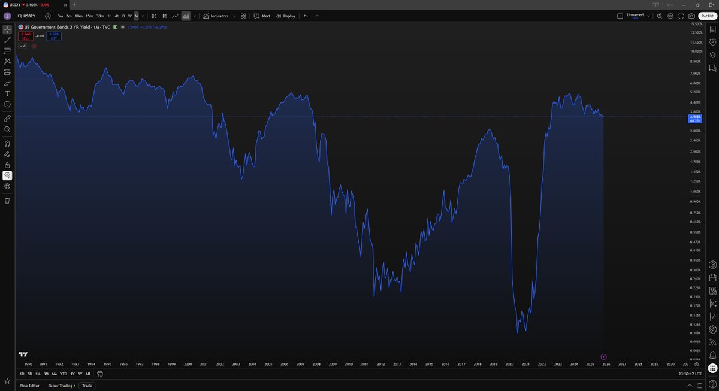Open the patterns drawing tools

point(7,62)
